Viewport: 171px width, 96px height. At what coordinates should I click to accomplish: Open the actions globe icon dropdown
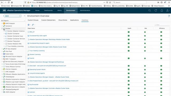click(29, 25)
